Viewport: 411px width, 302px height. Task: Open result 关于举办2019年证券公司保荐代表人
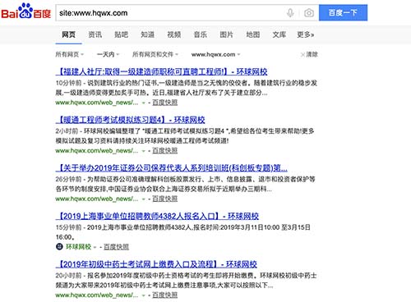coord(172,168)
